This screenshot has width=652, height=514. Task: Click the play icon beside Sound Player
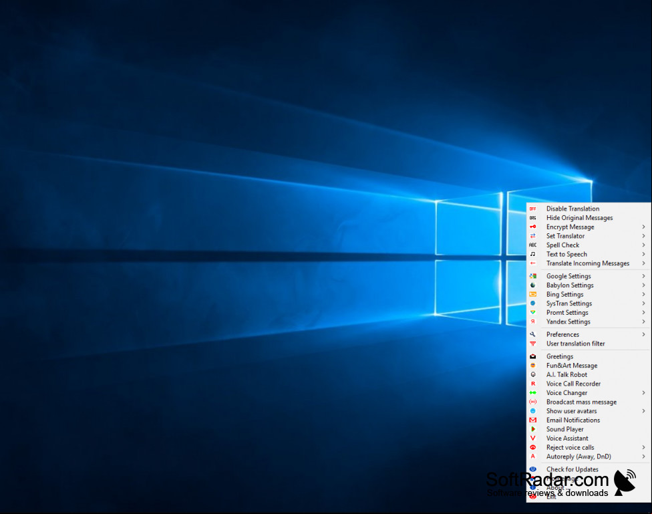click(532, 429)
